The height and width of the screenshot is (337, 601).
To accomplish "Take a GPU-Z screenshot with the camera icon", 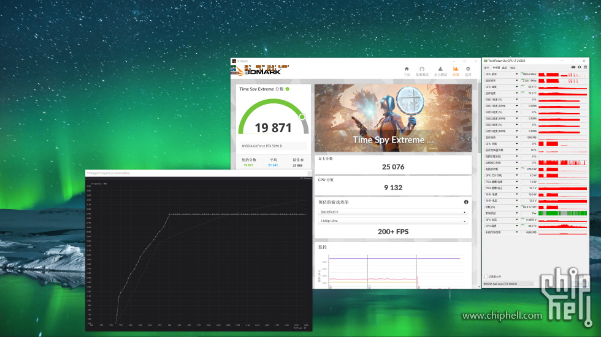I will (x=573, y=67).
